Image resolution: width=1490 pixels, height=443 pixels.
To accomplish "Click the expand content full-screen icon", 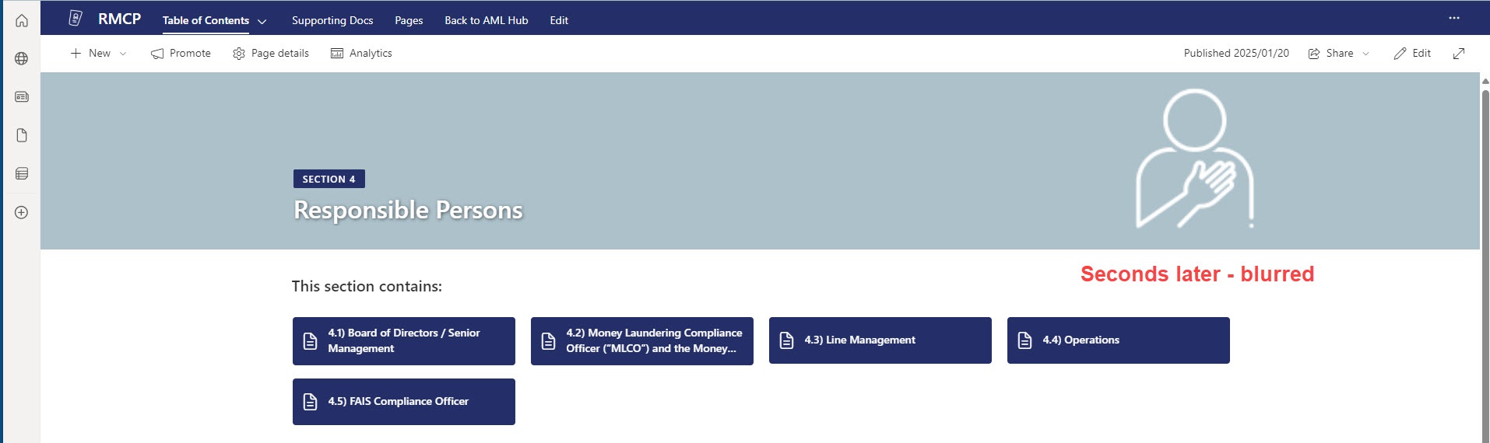I will [1459, 53].
